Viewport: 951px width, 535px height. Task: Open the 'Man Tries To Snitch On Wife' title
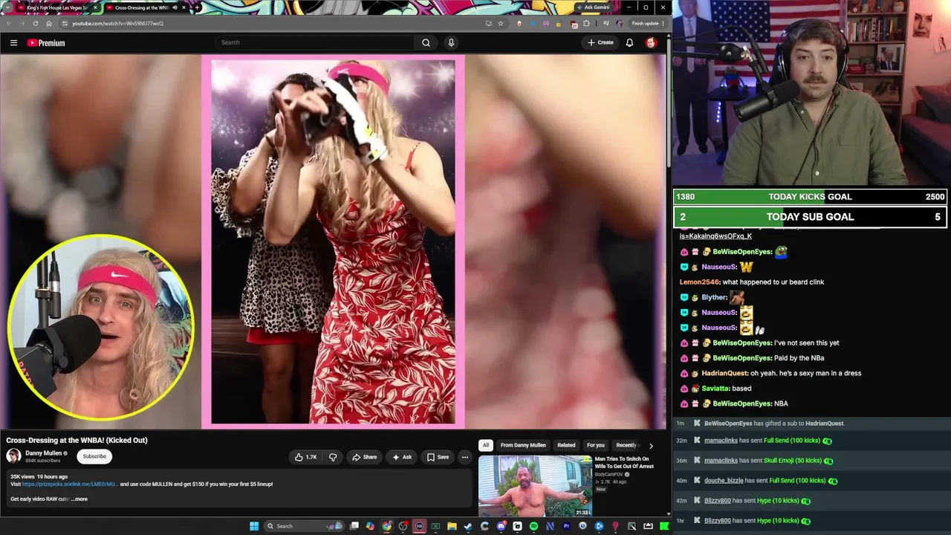pyautogui.click(x=624, y=462)
